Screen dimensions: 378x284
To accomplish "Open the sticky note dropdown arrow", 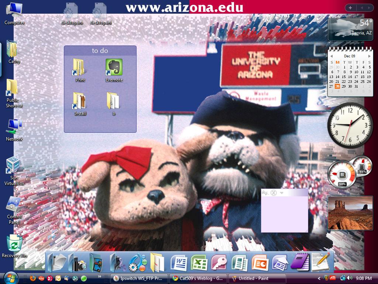I will click(x=282, y=193).
